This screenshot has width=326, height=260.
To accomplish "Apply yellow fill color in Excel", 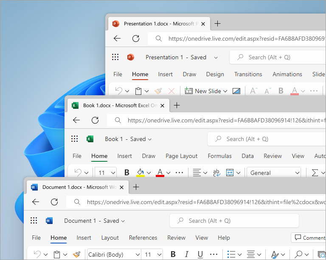I will [140, 173].
